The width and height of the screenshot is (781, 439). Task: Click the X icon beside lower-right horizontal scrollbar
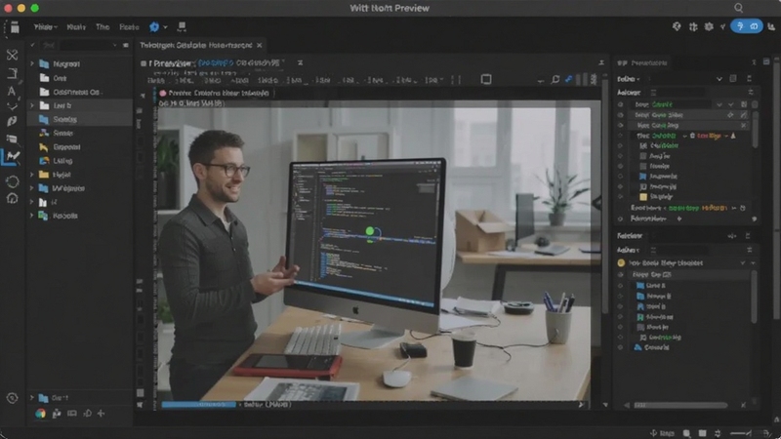pyautogui.click(x=743, y=405)
